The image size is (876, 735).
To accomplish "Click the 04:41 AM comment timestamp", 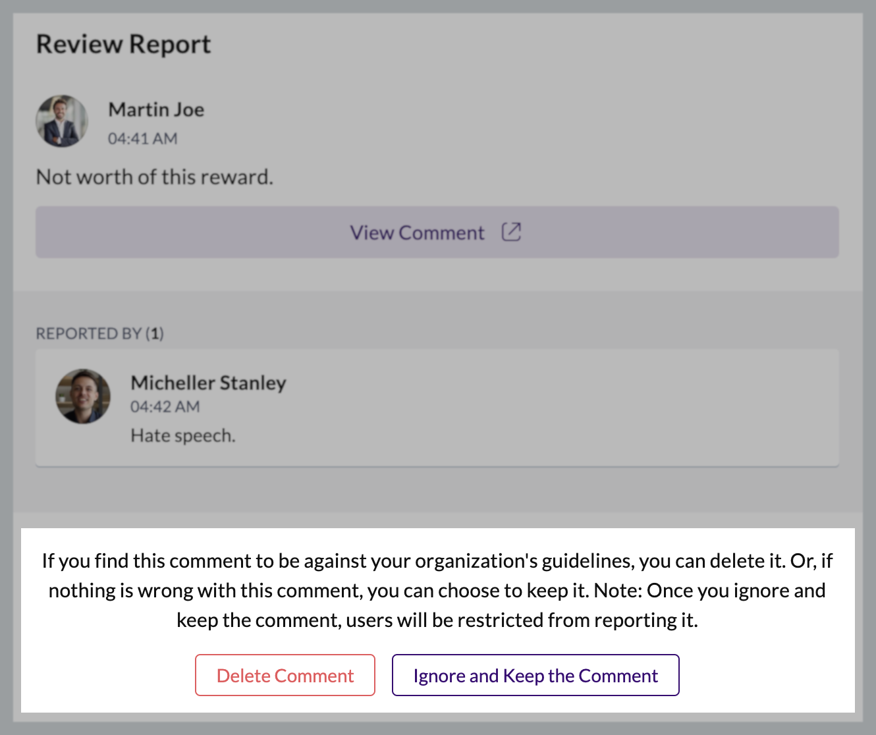I will coord(142,138).
